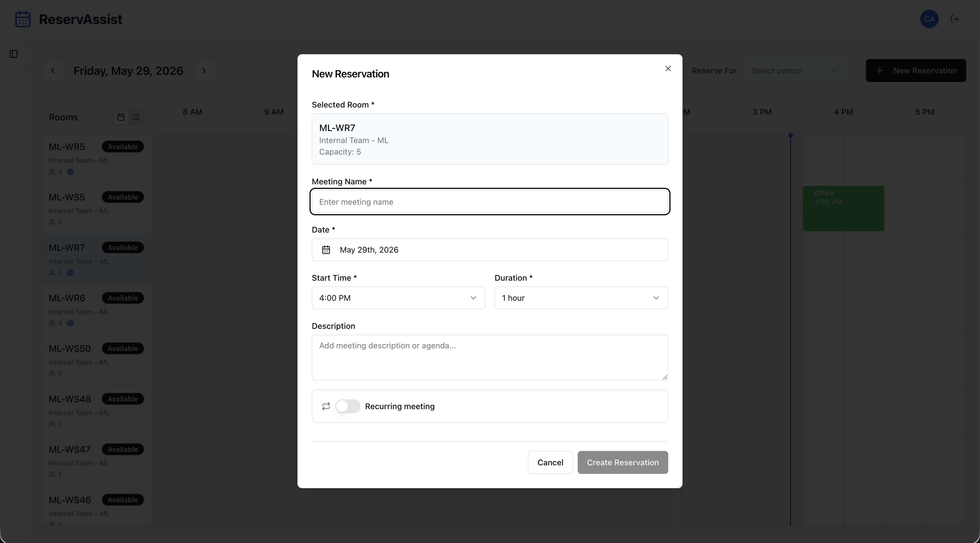Close the New Reservation dialog
This screenshot has width=980, height=543.
[668, 69]
